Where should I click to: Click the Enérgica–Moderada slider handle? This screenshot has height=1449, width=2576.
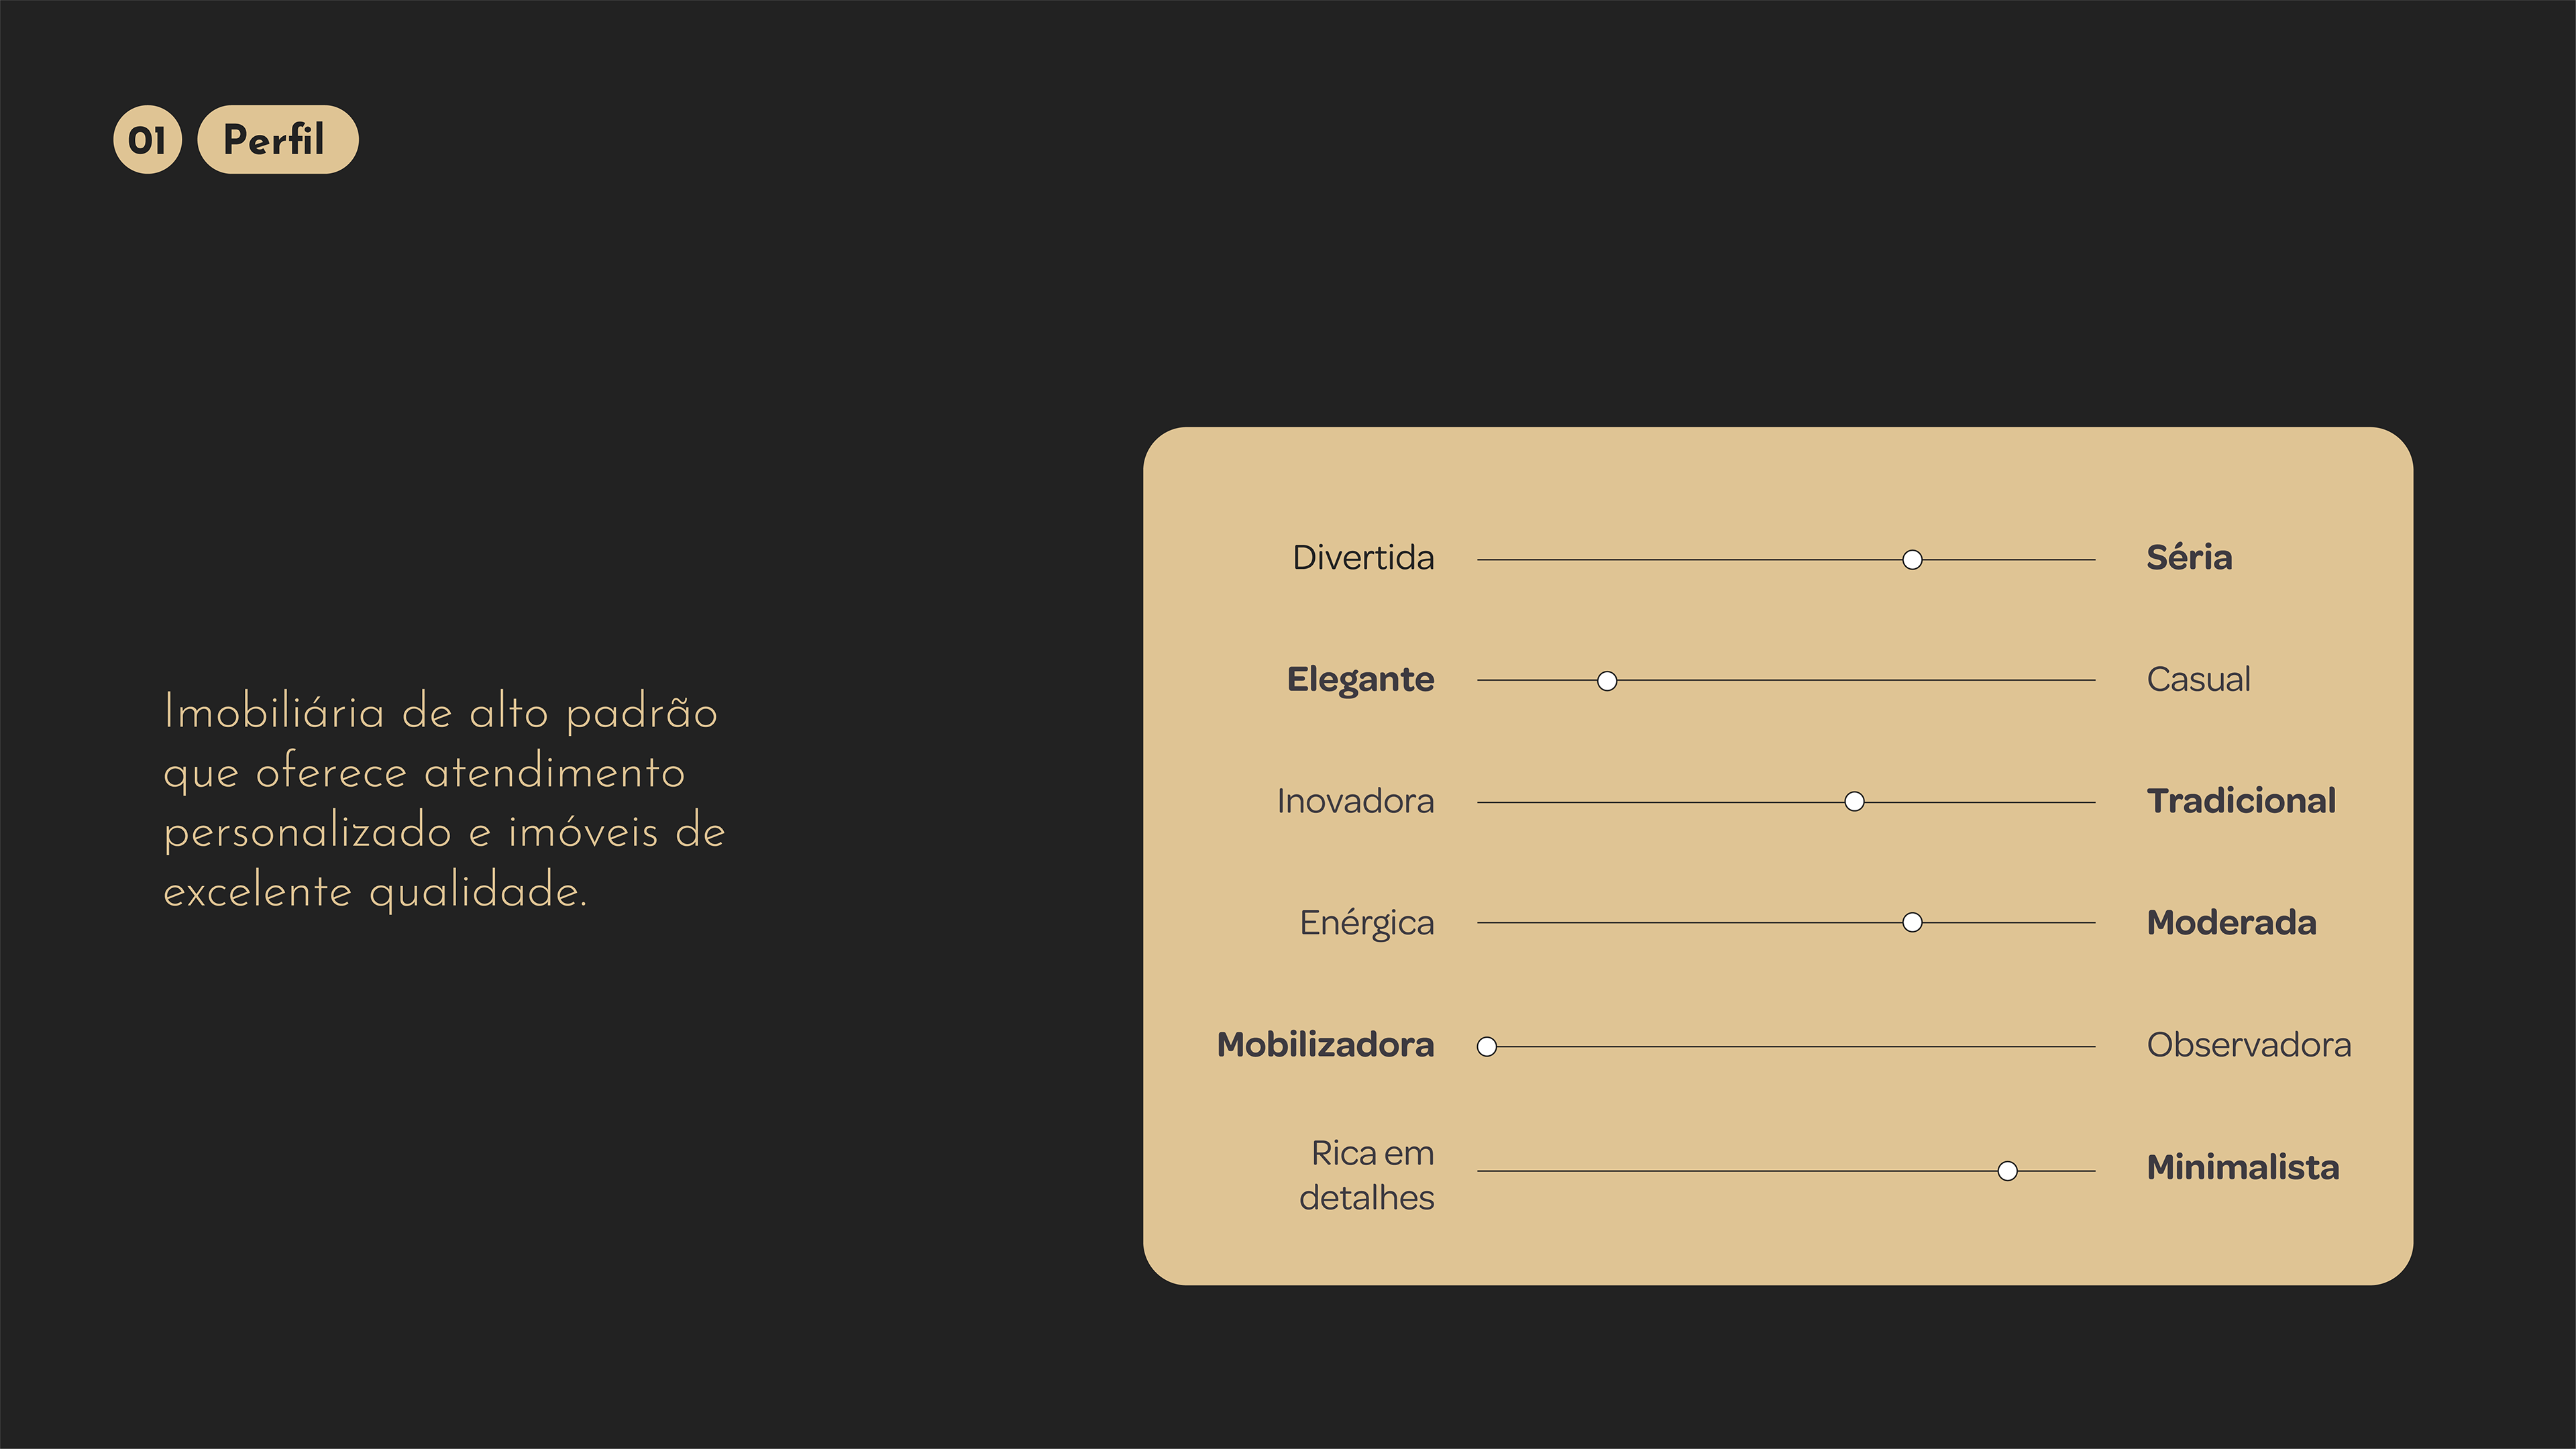click(x=1912, y=923)
